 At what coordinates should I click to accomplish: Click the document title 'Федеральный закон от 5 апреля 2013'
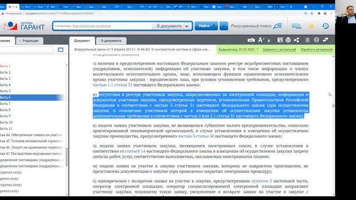click(x=142, y=49)
